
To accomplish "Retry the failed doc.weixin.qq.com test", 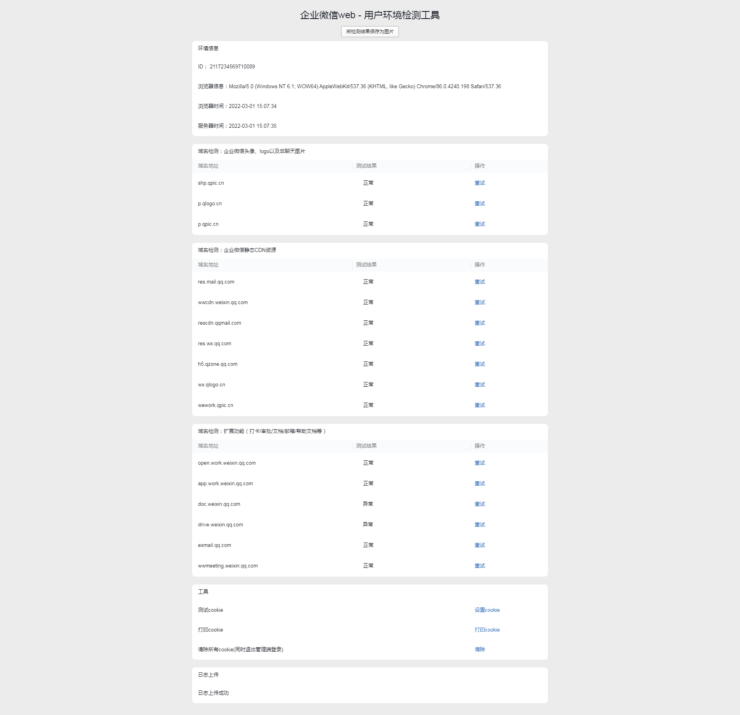I will tap(479, 504).
